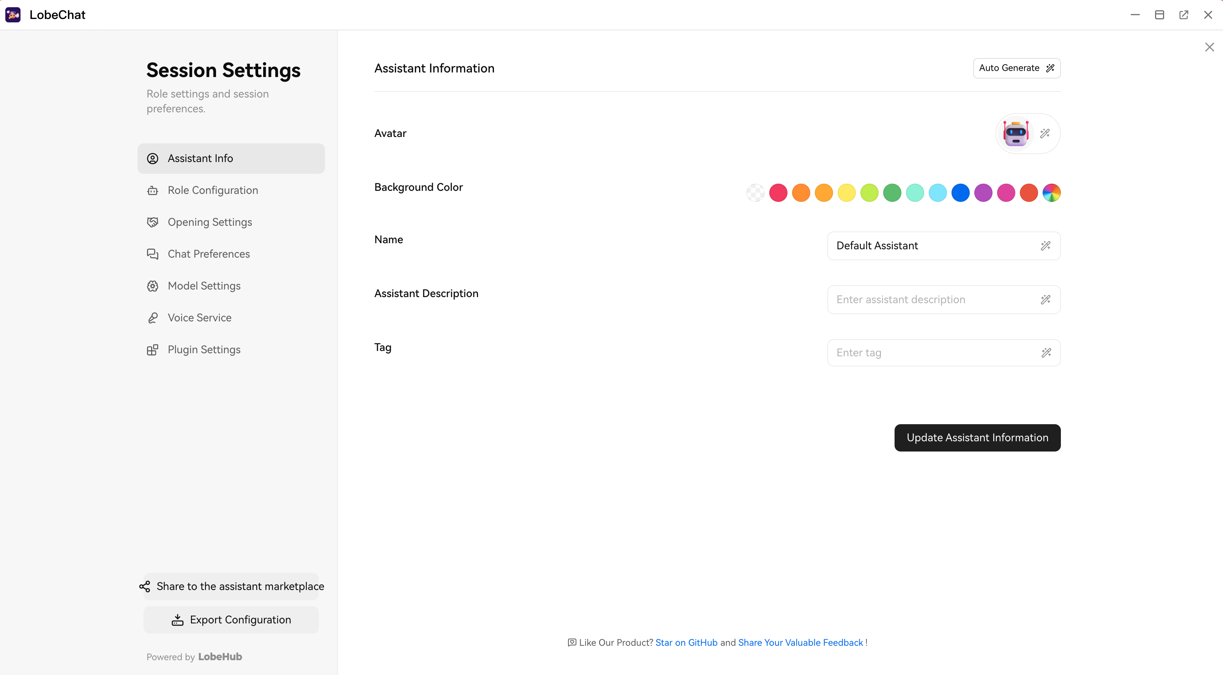Switch to Chat Preferences
1223x675 pixels.
208,254
